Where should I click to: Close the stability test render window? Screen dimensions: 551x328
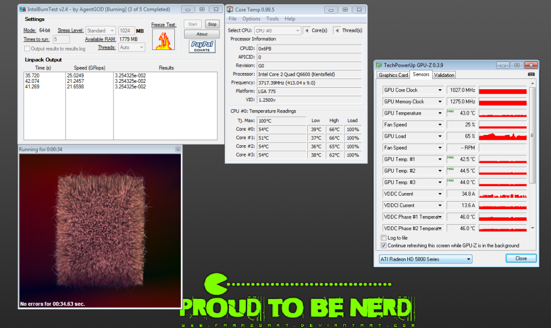[x=178, y=149]
